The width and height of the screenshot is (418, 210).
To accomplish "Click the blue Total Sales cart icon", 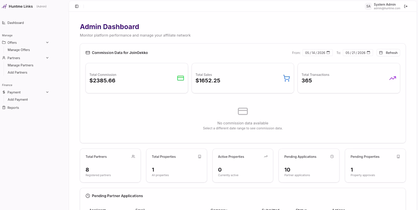I will point(286,78).
